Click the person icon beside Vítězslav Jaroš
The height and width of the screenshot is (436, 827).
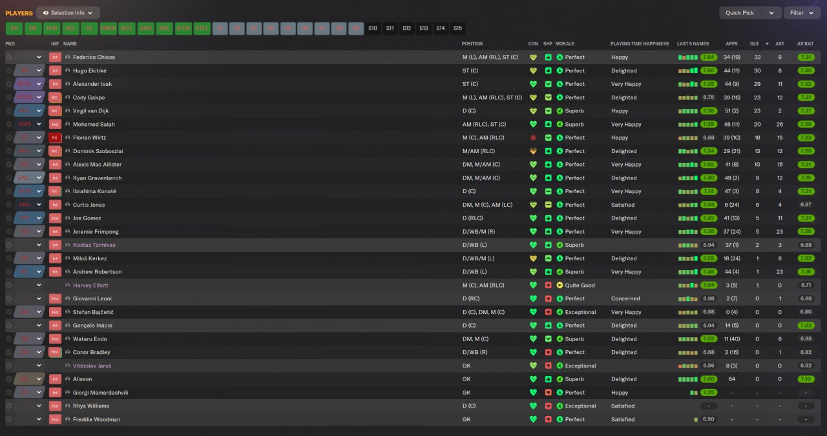pos(68,366)
